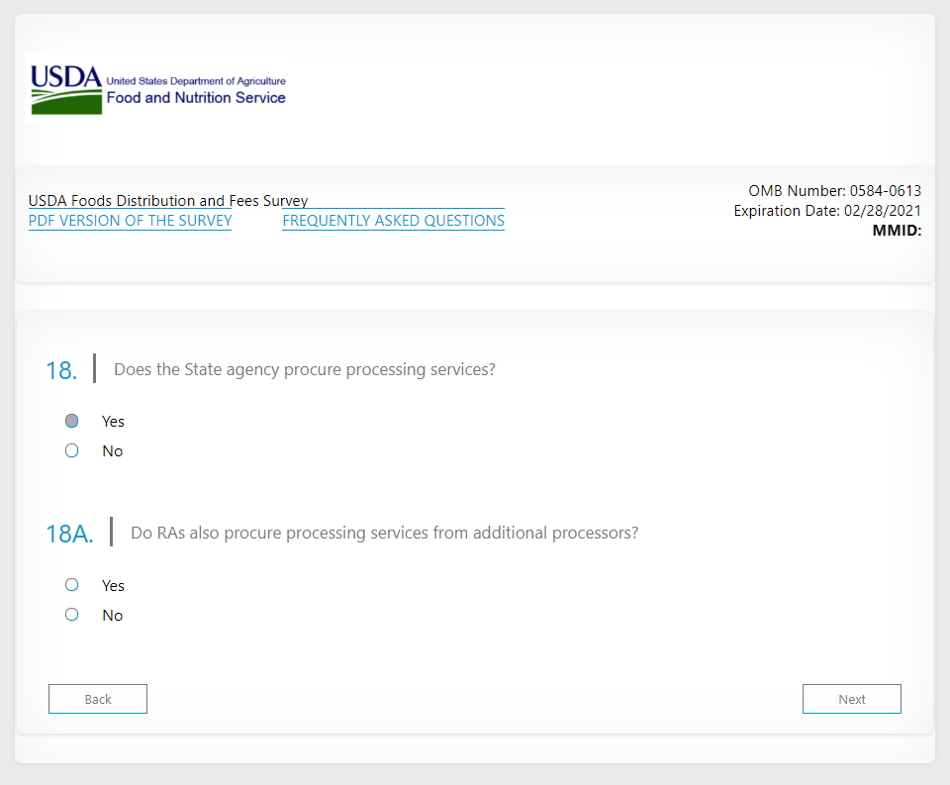The height and width of the screenshot is (785, 950).
Task: Choose the Yes radio button for question 18A
Action: click(x=71, y=585)
